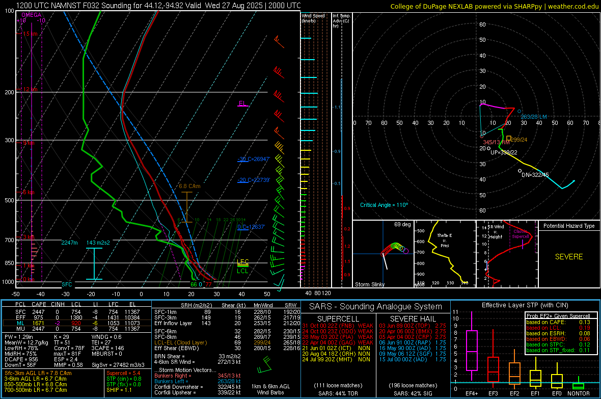Click the "STP (cin) = 0.8" value
Image resolution: width=601 pixels, height=399 pixels.
pyautogui.click(x=124, y=379)
